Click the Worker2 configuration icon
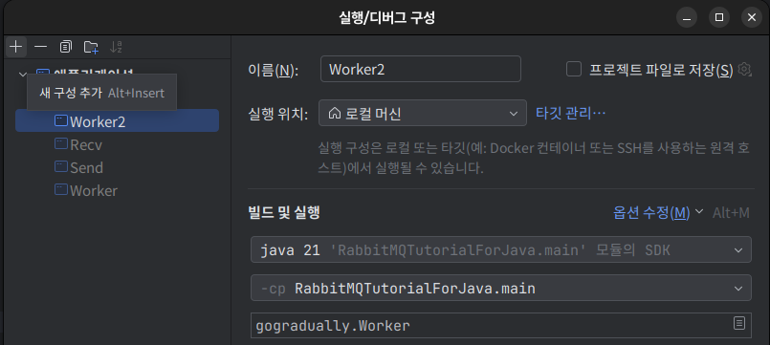The width and height of the screenshot is (770, 345). coord(61,120)
